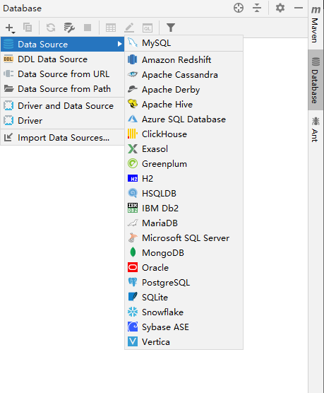Click the Duplicate data source icon
The image size is (324, 393).
[x=28, y=28]
